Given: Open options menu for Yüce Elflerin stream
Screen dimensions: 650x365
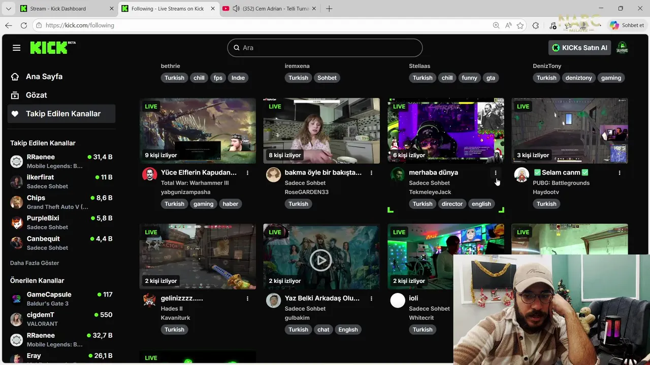Looking at the screenshot, I should (x=247, y=173).
